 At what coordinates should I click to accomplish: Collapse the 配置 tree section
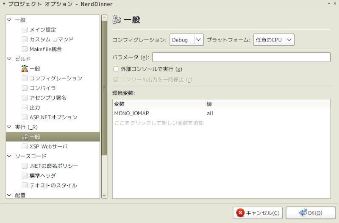[9, 195]
